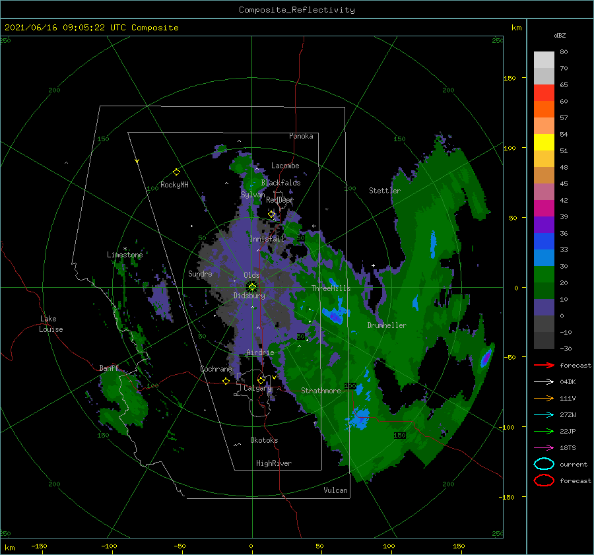
Task: Click the 'Vulcan' town label
Action: (336, 490)
